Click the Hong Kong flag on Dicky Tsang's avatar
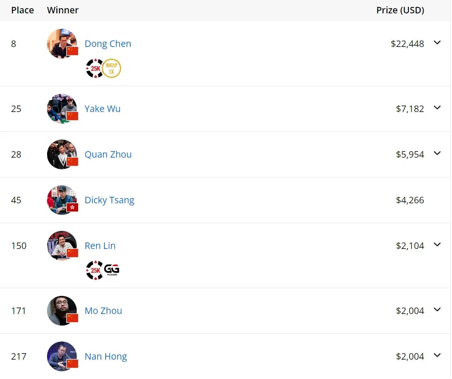 point(72,207)
